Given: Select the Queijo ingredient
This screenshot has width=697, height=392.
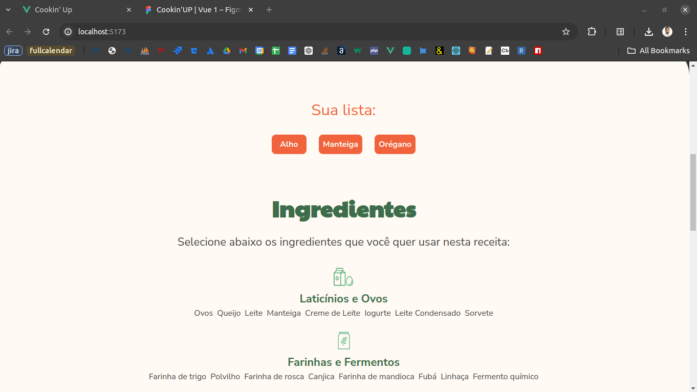Looking at the screenshot, I should [229, 313].
